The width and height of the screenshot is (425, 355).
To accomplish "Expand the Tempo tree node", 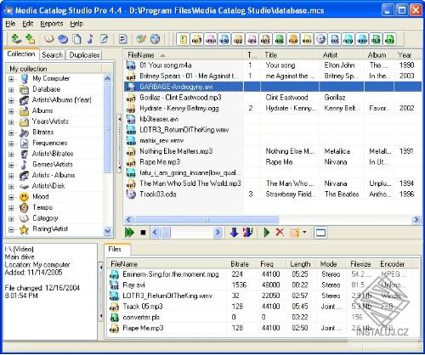I will [11, 208].
